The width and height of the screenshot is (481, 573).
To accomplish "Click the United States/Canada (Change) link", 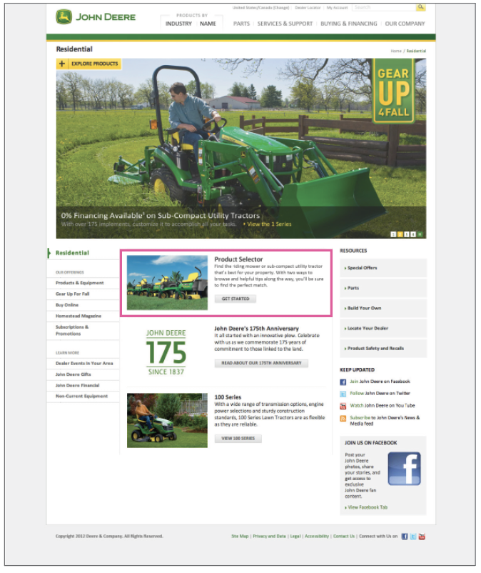I will [260, 8].
